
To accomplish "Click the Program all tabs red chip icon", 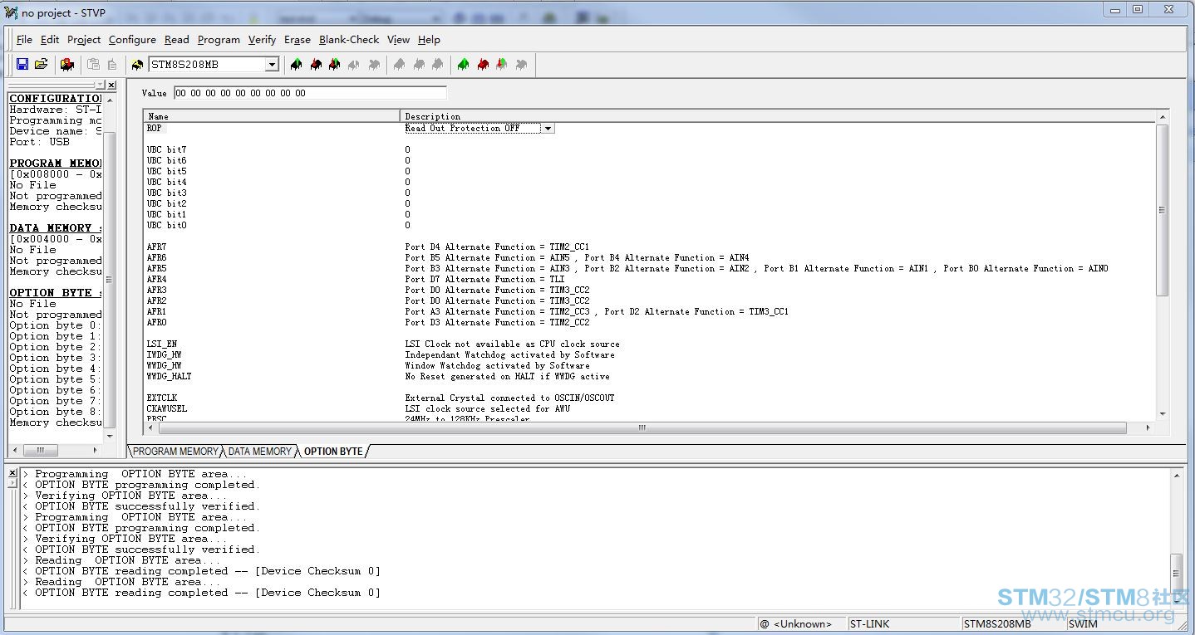I will [x=482, y=65].
